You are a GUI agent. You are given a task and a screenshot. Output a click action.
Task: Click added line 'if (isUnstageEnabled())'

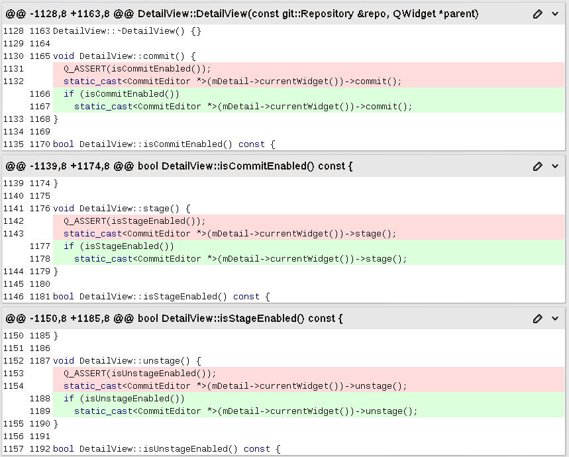click(x=309, y=399)
